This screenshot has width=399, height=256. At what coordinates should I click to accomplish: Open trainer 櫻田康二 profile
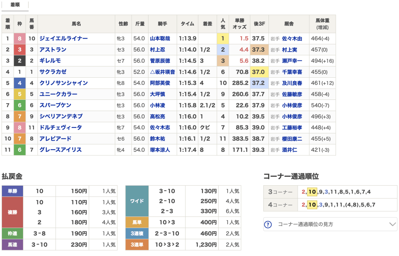(292, 139)
